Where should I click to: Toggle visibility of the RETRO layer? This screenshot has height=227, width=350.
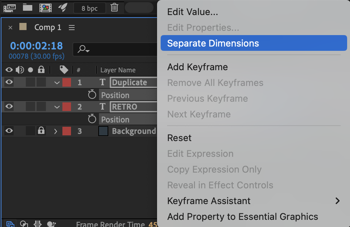point(9,106)
